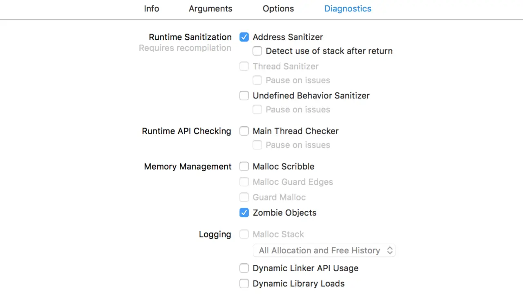Screen dimensions: 523x295
Task: Enable Dynamic Linker API Usage logging
Action: pos(244,268)
